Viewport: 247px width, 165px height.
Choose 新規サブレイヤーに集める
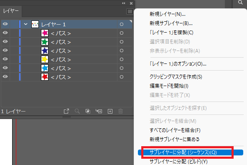tap(174, 140)
